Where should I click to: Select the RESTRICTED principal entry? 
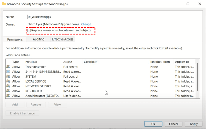[x=34, y=91]
